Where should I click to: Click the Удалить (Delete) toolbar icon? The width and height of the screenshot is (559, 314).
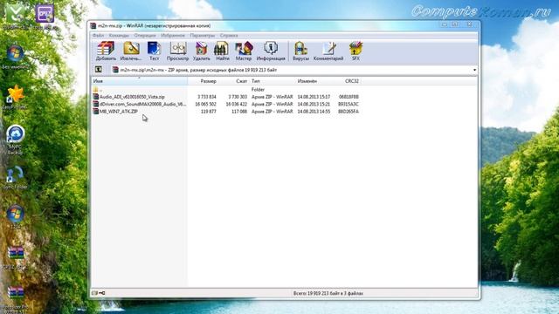tap(202, 51)
